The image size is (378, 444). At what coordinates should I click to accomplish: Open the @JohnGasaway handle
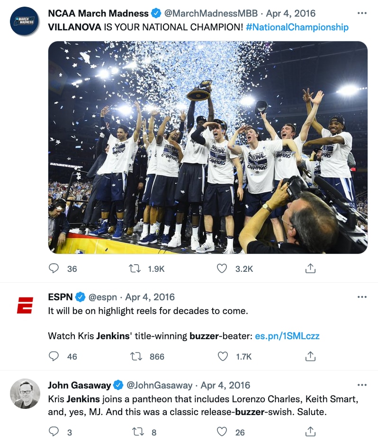point(160,385)
